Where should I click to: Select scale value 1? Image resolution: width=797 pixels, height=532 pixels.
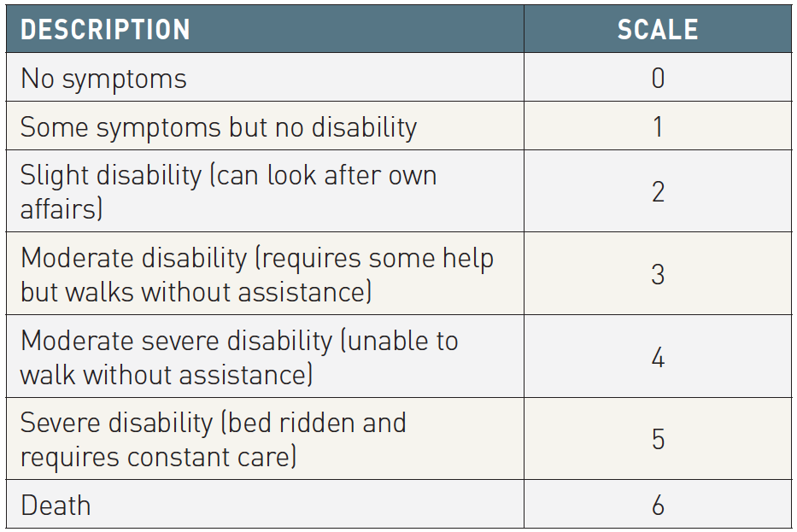tap(658, 126)
